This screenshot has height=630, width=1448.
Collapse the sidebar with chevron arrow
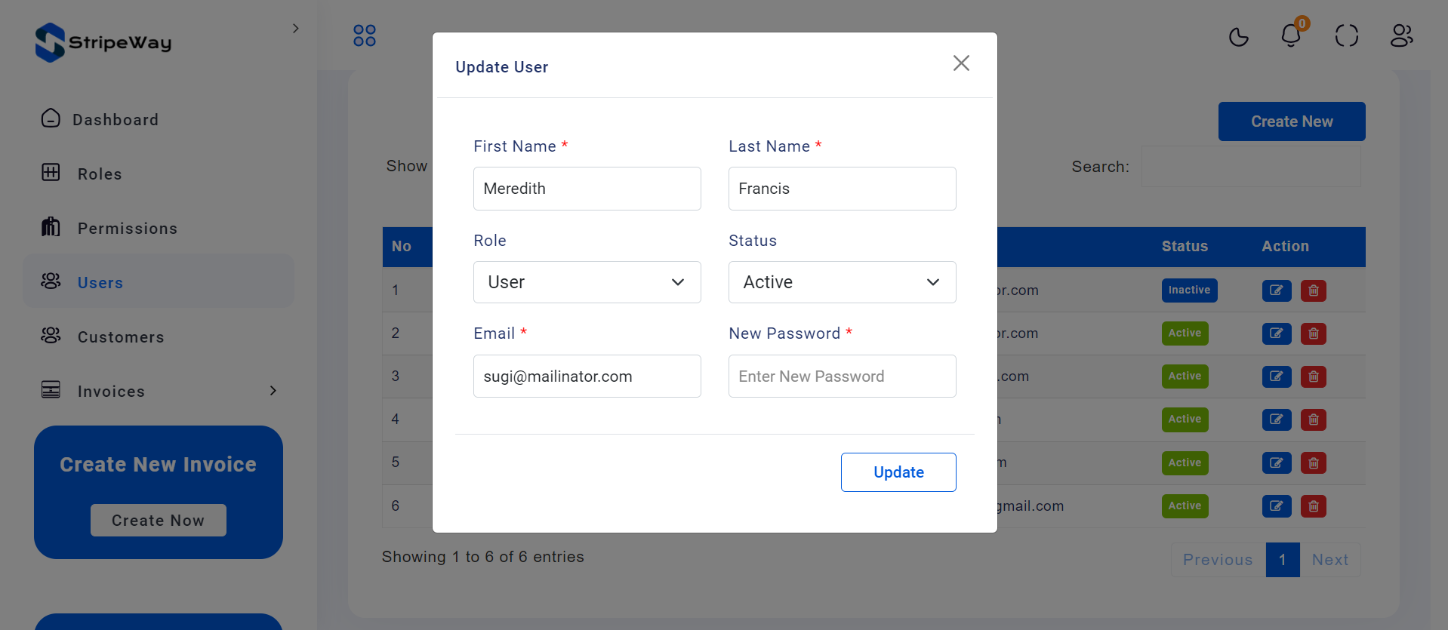296,29
